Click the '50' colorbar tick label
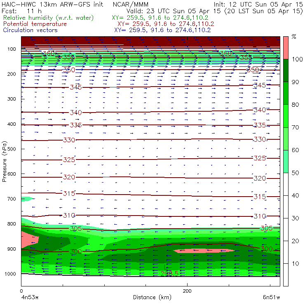The height and width of the screenshot is (305, 305). [295, 173]
